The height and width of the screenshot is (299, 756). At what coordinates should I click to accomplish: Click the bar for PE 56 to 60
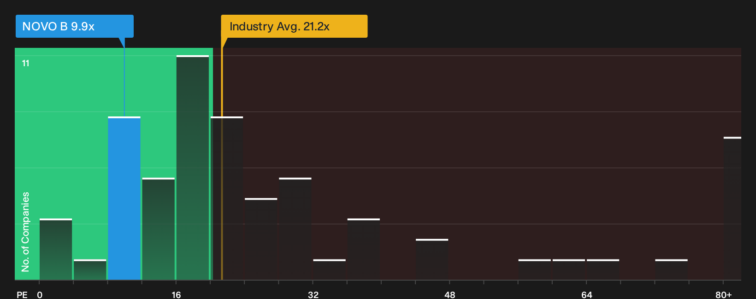[535, 270]
